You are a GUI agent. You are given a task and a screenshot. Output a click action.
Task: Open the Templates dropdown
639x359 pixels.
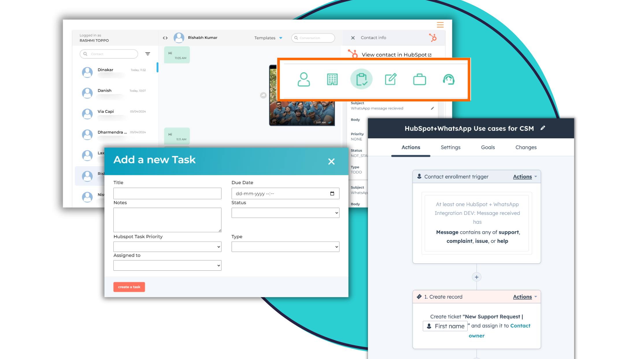268,38
